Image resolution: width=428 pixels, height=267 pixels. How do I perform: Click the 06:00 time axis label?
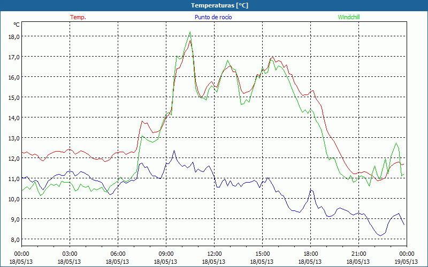(x=118, y=254)
